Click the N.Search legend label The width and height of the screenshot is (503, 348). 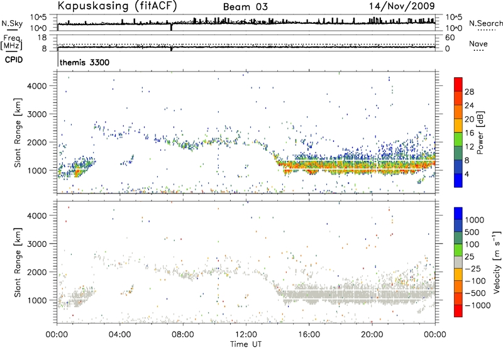pyautogui.click(x=485, y=23)
